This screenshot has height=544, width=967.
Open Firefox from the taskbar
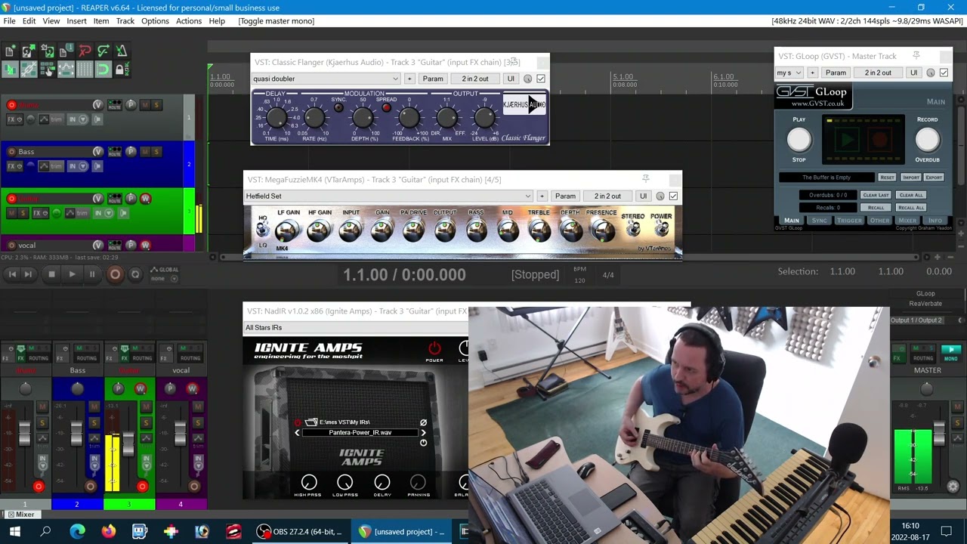pyautogui.click(x=108, y=532)
